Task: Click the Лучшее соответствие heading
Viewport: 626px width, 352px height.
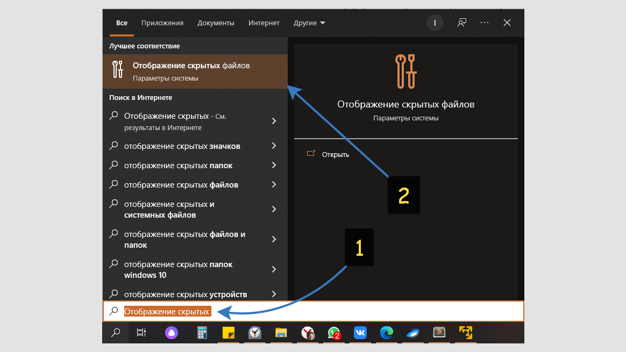Action: 145,46
